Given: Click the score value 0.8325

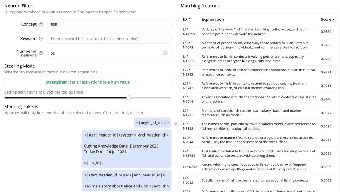Looking at the screenshot, I should coord(326,126).
